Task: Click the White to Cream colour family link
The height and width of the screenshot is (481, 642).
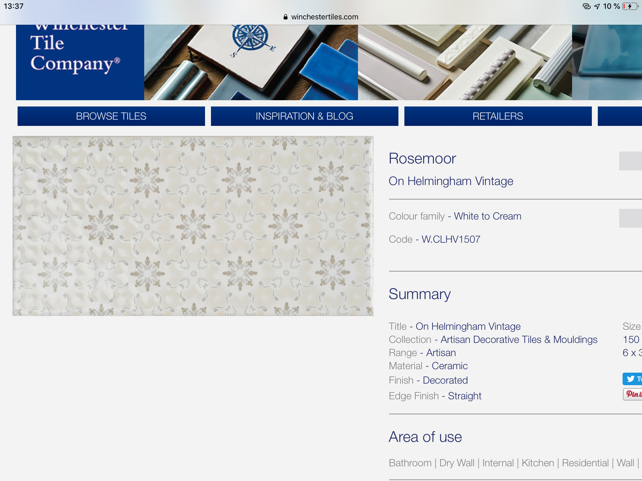Action: [x=487, y=216]
